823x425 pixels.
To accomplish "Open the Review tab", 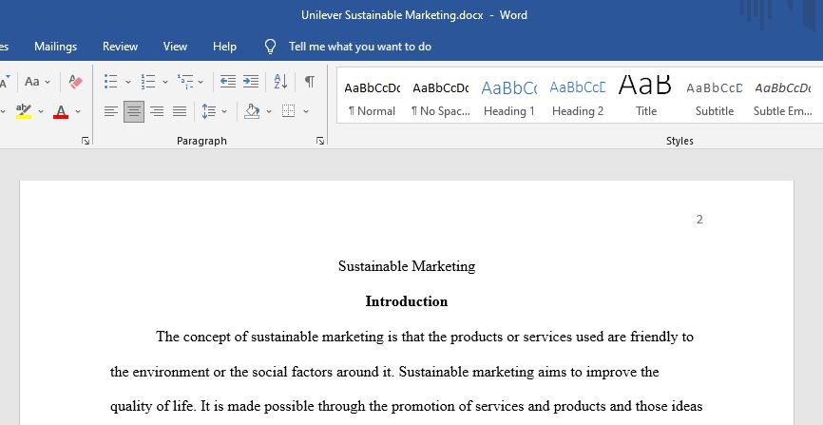I will 120,47.
